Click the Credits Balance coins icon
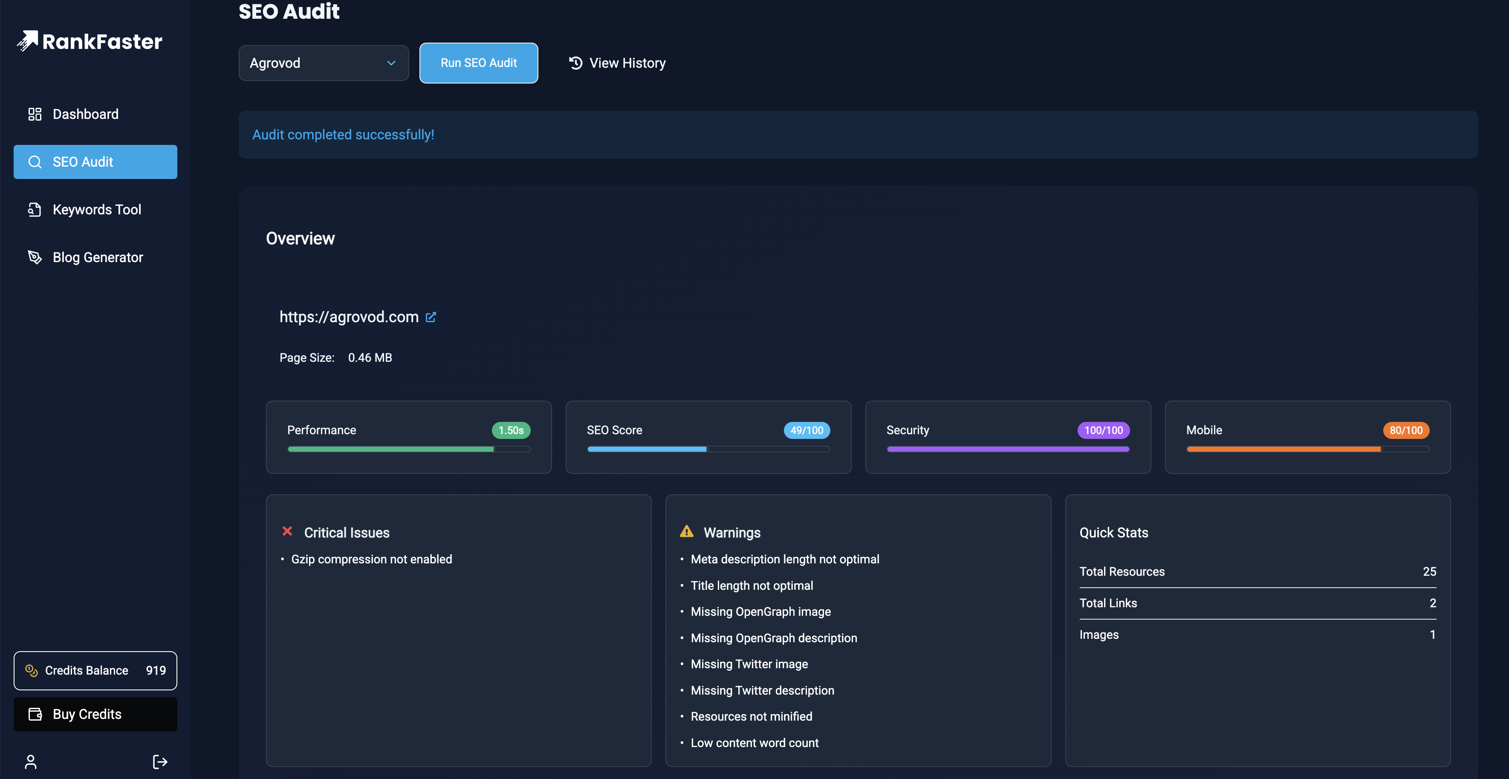Image resolution: width=1509 pixels, height=779 pixels. click(31, 671)
